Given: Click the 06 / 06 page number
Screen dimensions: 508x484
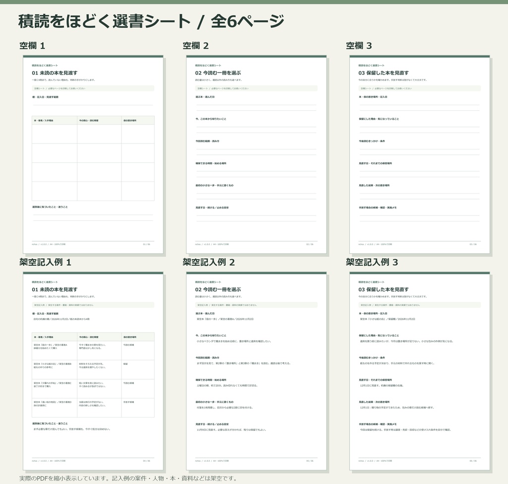Looking at the screenshot, I should (473, 461).
